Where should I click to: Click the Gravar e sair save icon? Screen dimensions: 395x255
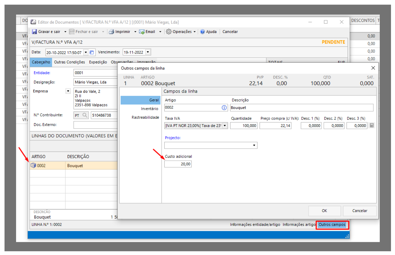tap(35, 32)
